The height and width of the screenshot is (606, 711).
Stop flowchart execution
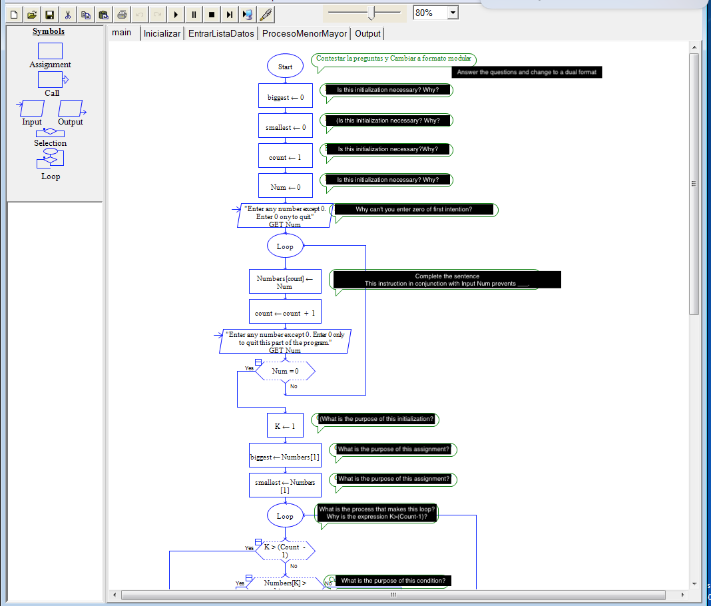[x=211, y=13]
